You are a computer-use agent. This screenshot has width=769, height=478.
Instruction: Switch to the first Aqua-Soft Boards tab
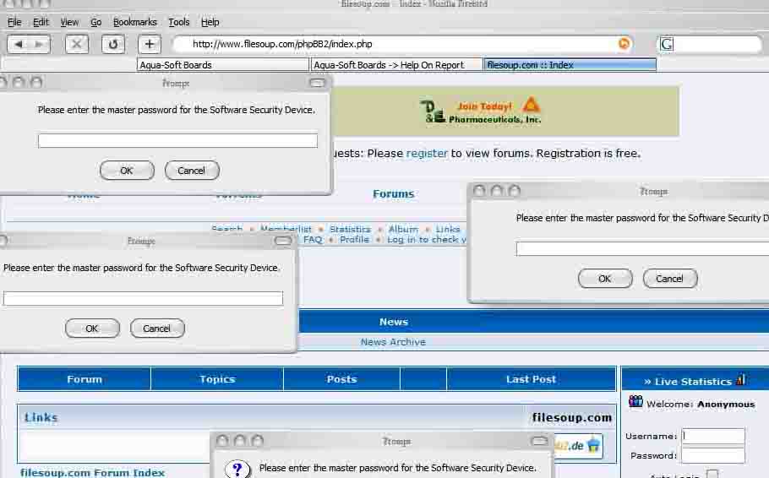[x=223, y=65]
